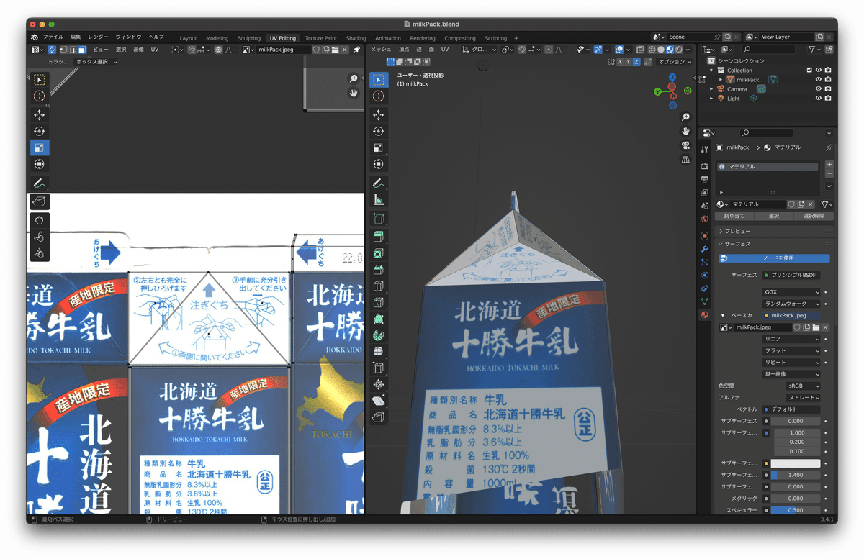Select the Extrude Region tool in 3D viewport

pyautogui.click(x=379, y=236)
